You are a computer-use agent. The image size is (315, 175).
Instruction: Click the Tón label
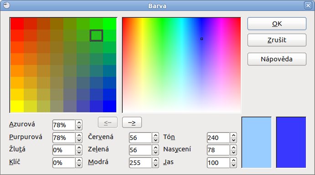point(169,137)
